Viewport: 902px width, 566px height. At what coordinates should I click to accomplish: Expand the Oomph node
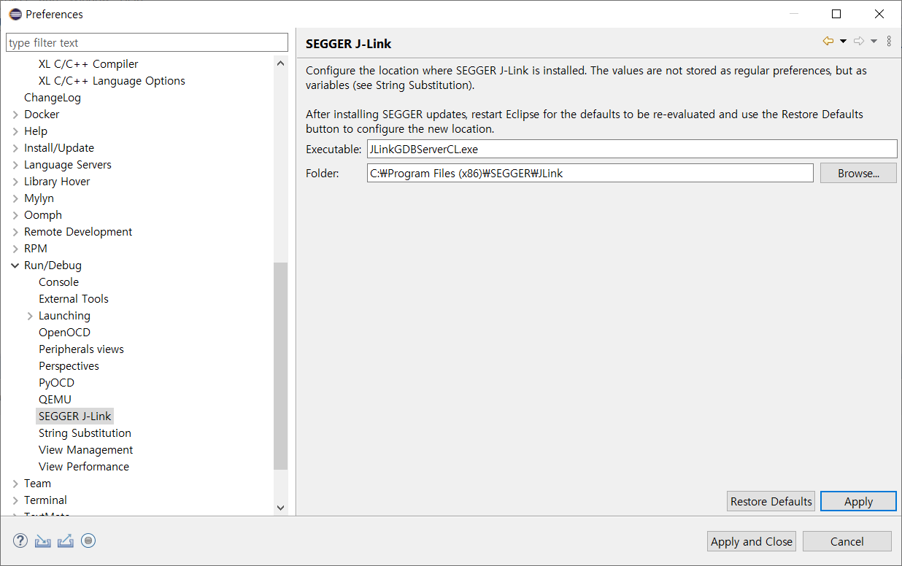15,215
